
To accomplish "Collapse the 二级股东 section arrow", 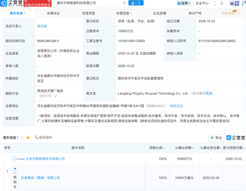I will coord(15,168).
